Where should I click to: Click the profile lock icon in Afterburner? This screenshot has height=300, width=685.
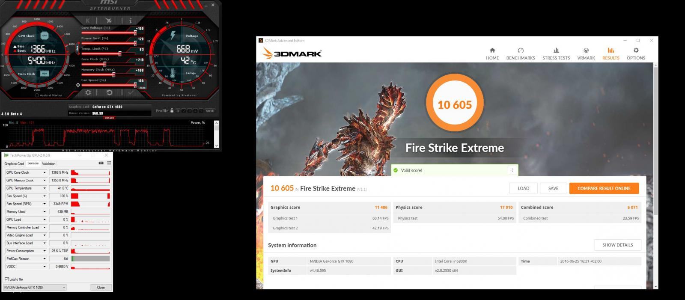[172, 110]
